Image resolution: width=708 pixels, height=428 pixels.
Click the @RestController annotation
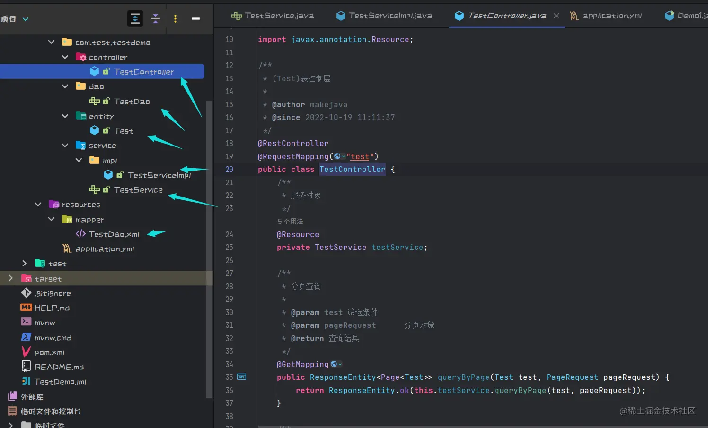[293, 143]
